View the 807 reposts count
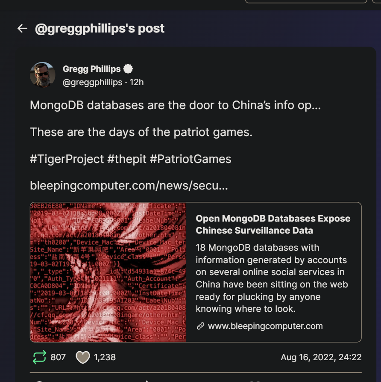 pyautogui.click(x=58, y=357)
